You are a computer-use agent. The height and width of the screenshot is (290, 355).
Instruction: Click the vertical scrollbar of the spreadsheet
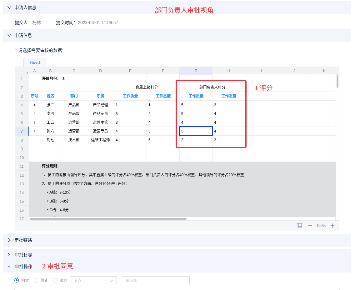(337, 81)
